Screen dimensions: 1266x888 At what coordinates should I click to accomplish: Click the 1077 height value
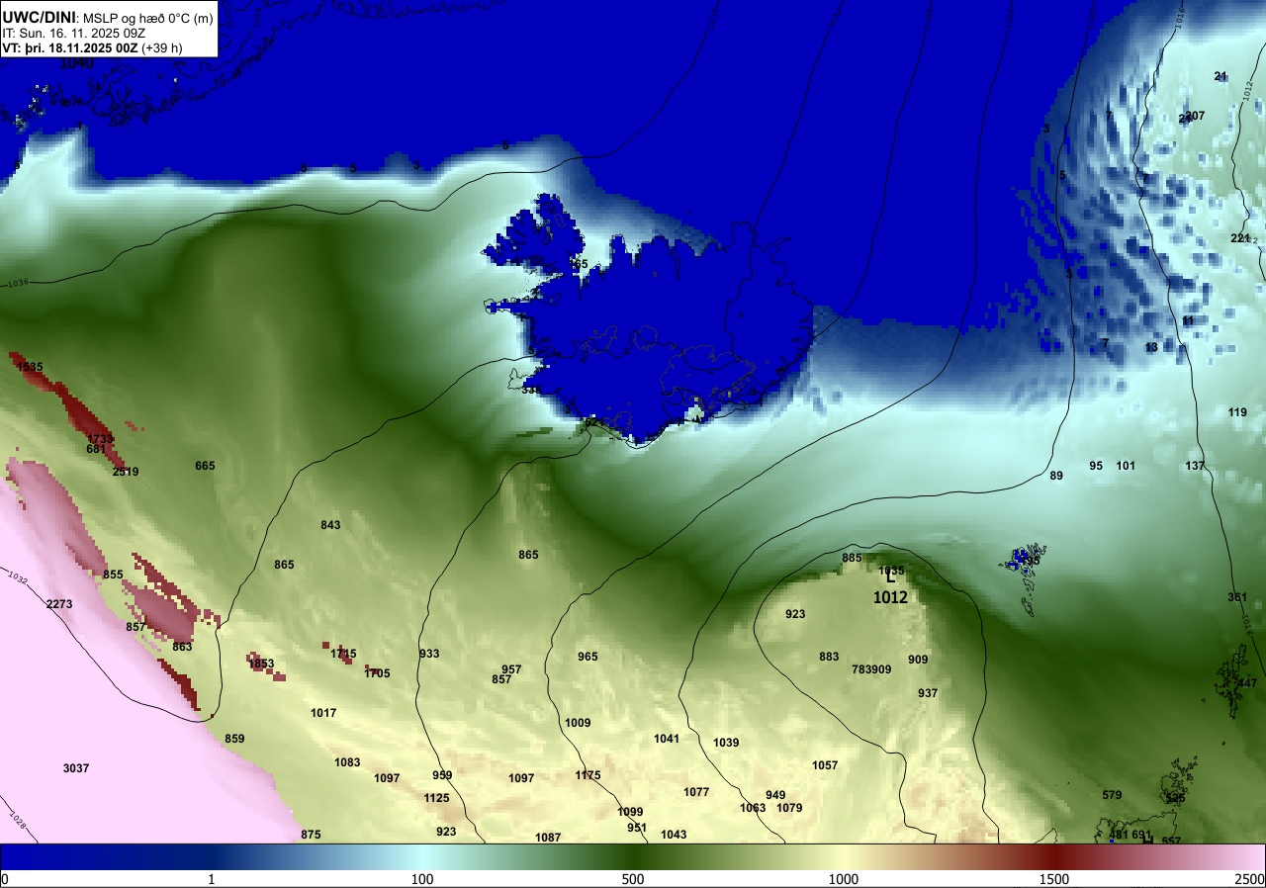[696, 792]
